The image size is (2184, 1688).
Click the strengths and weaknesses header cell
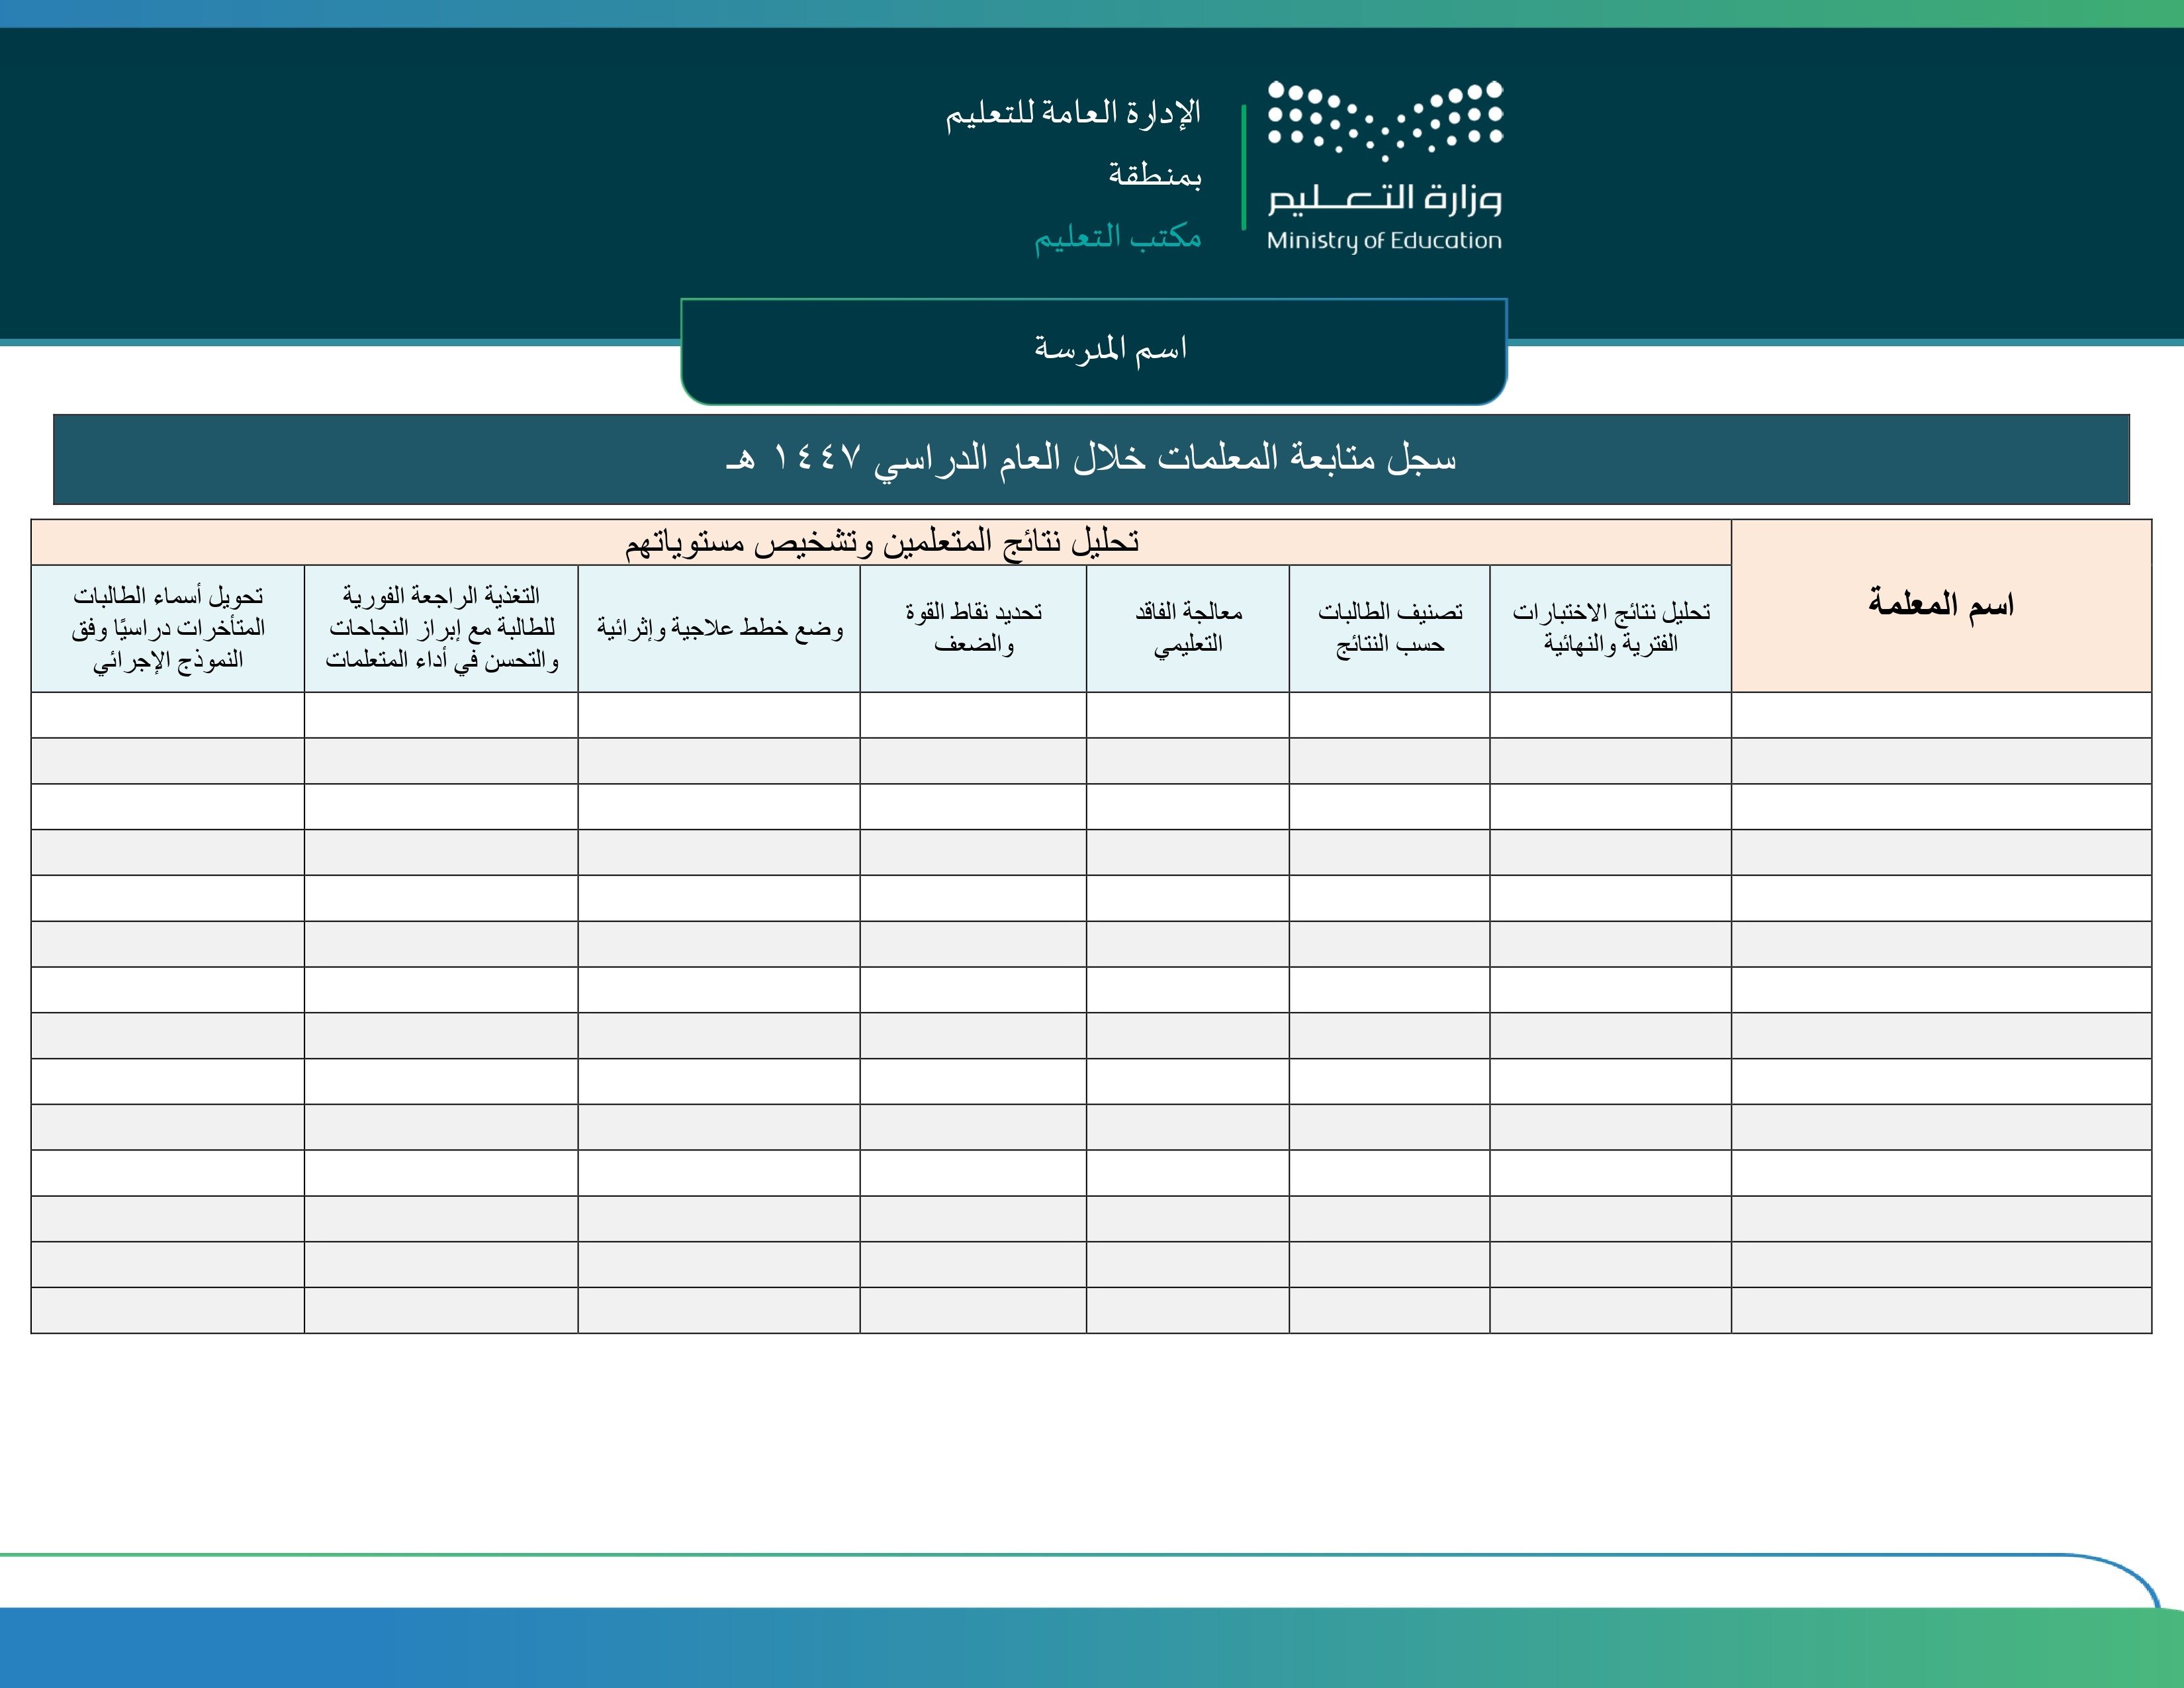pos(973,628)
